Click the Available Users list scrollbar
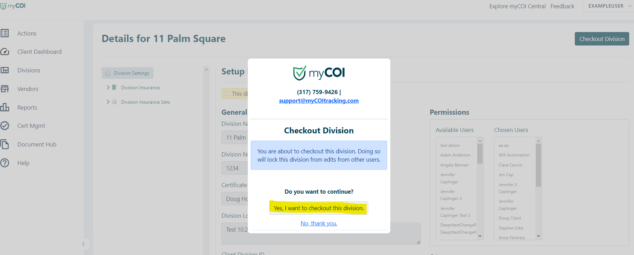The width and height of the screenshot is (634, 255). (x=480, y=154)
